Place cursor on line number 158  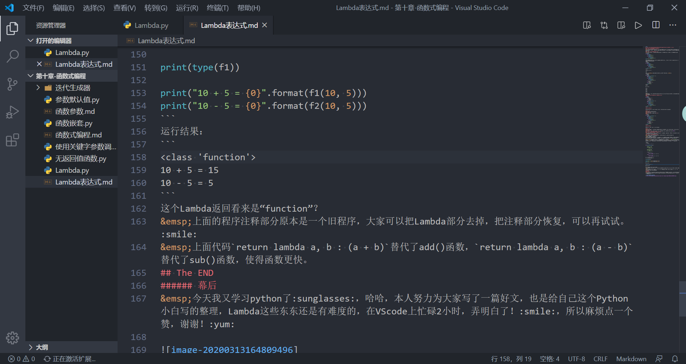(x=139, y=157)
